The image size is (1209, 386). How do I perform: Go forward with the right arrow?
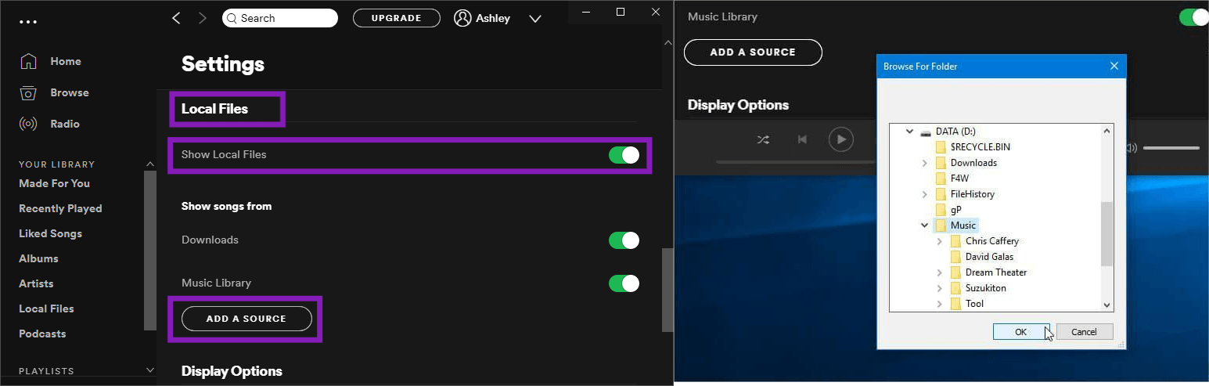click(x=203, y=18)
